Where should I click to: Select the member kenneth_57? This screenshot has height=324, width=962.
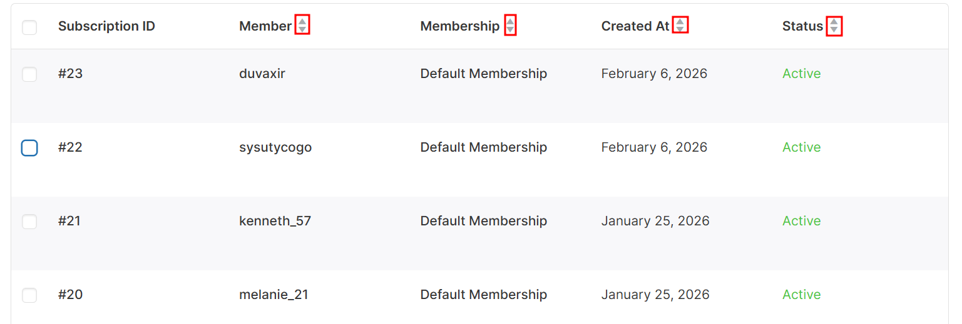[275, 221]
